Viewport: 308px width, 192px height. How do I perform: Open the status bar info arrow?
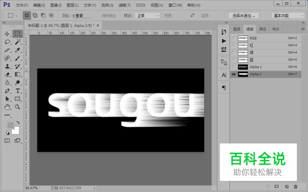click(x=94, y=188)
